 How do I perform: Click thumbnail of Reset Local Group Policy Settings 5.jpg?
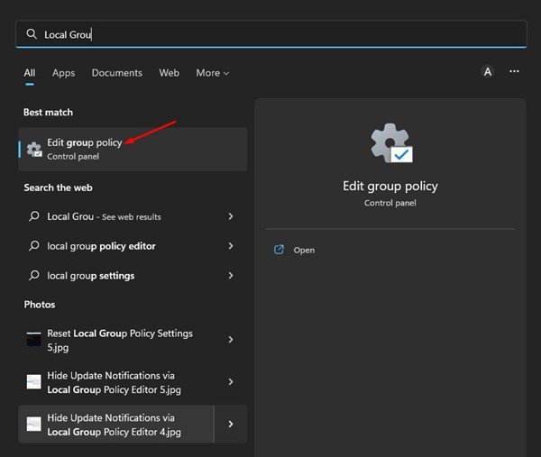coord(34,340)
